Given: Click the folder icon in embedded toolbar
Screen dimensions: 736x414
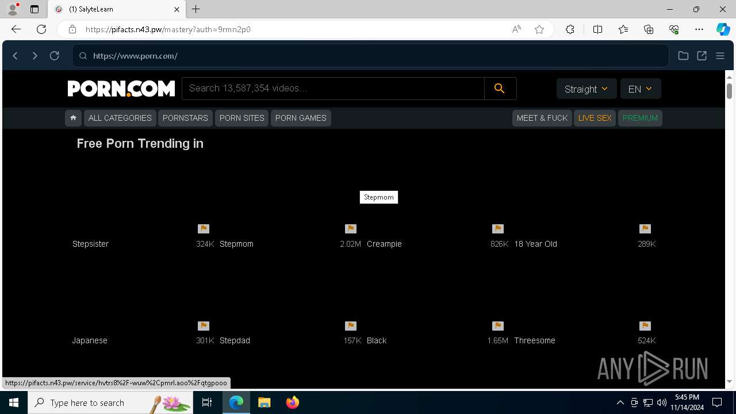Looking at the screenshot, I should [683, 56].
